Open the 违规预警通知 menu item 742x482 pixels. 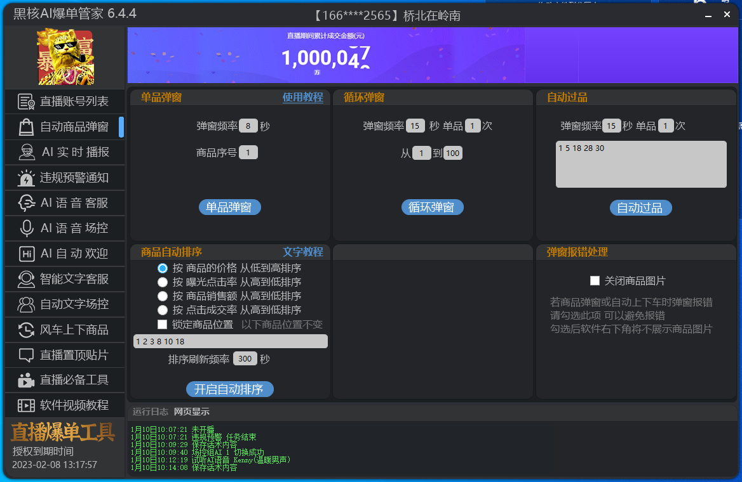(x=65, y=178)
